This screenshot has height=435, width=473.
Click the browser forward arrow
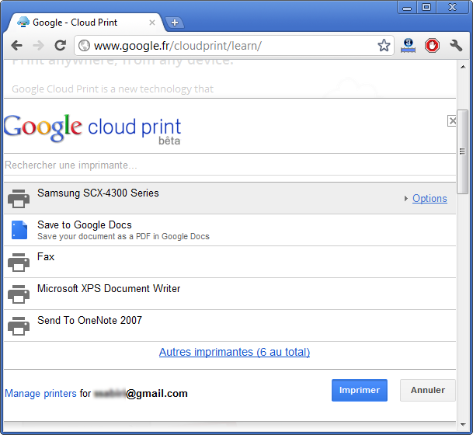point(38,46)
